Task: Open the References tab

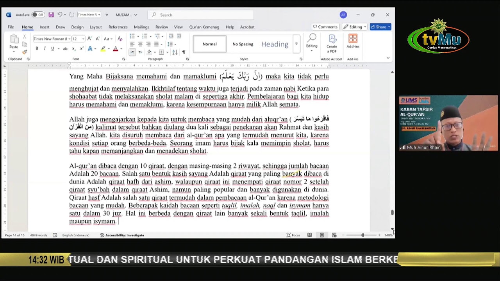Action: pos(118,27)
